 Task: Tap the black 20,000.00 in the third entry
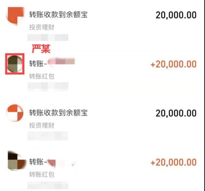pos(176,113)
